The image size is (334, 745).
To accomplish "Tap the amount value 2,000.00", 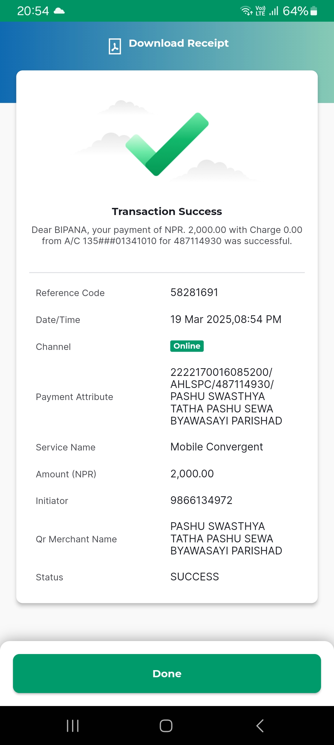I will 192,474.
